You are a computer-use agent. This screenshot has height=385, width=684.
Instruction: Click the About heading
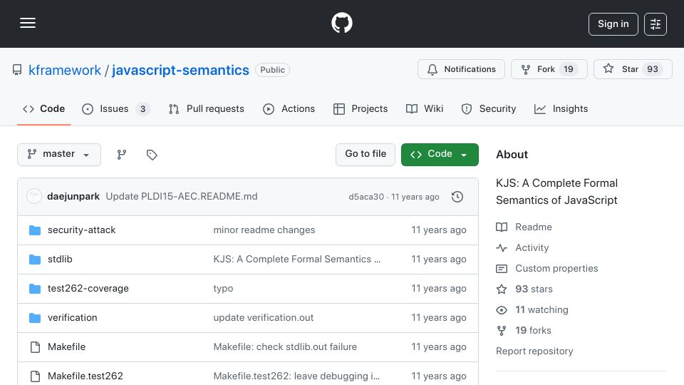click(512, 155)
